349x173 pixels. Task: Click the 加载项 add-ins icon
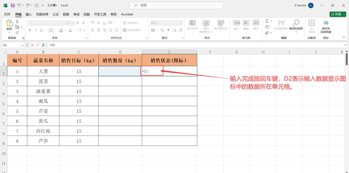312,23
